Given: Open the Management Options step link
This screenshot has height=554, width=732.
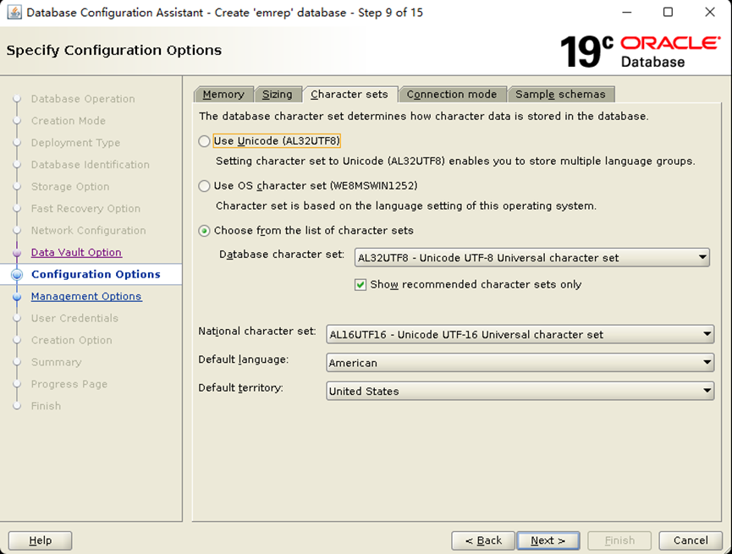Looking at the screenshot, I should 86,296.
